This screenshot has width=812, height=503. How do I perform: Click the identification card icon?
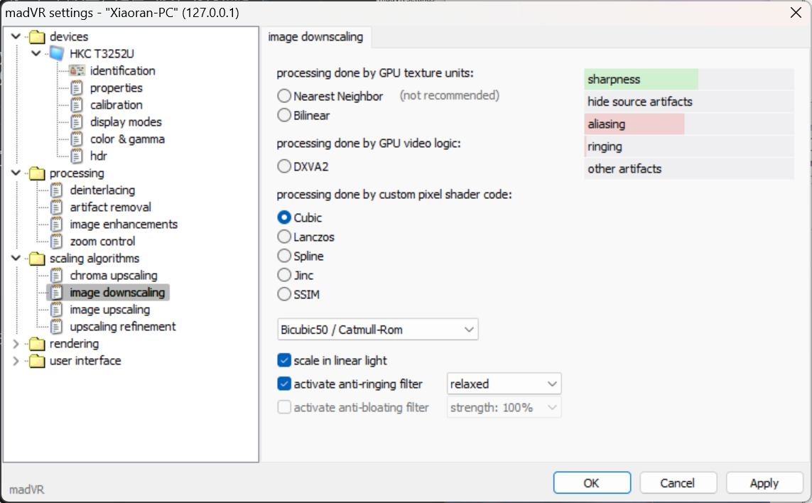point(77,71)
